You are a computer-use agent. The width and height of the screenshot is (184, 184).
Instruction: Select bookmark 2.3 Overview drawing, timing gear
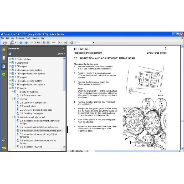36,110
